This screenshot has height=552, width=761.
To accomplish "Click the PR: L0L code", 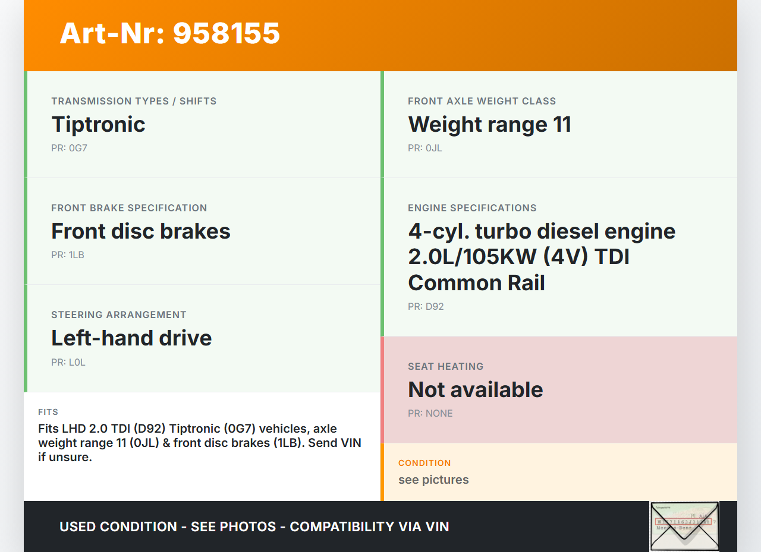I will click(x=68, y=362).
